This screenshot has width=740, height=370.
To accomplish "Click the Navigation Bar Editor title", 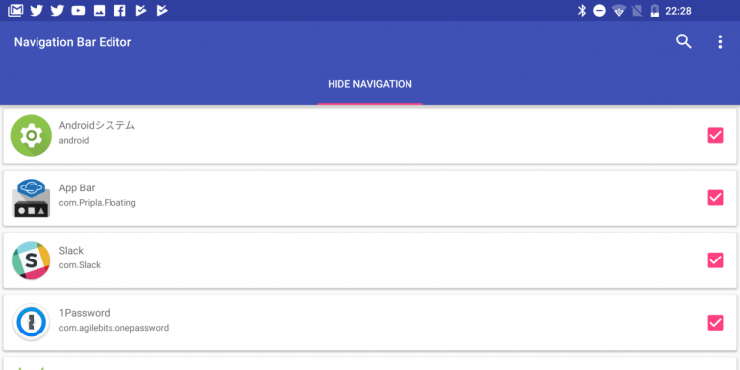I will [x=72, y=42].
